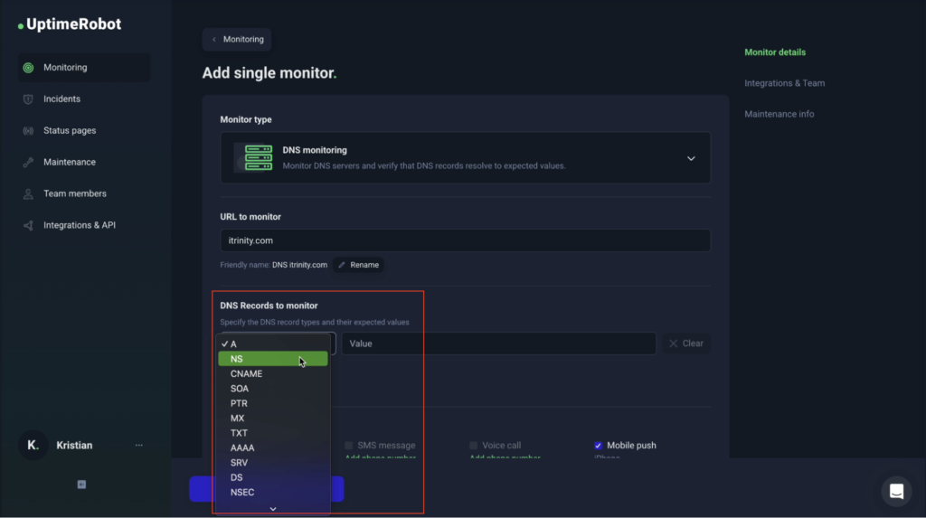This screenshot has width=926, height=518.
Task: Choose the DS record option
Action: [x=273, y=476]
